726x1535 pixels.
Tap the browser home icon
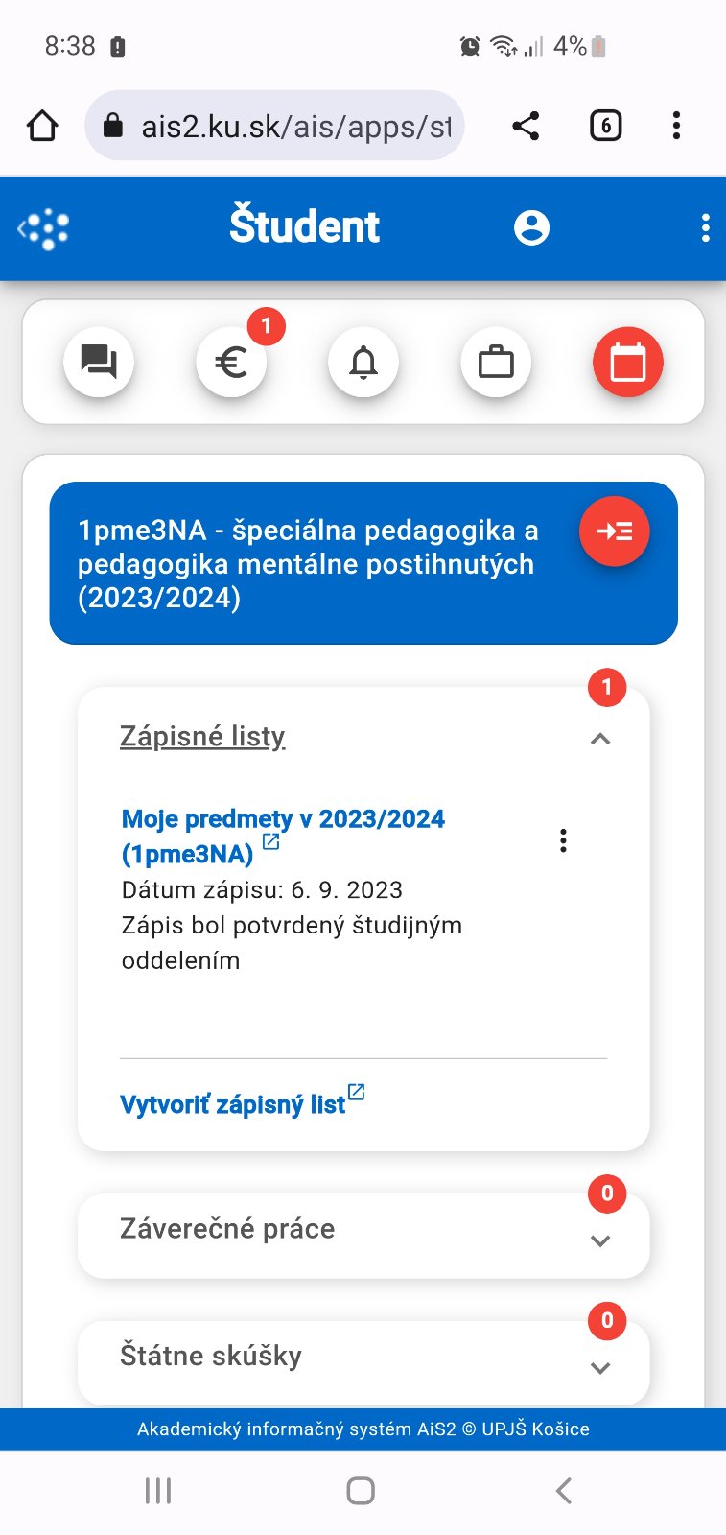pos(42,126)
